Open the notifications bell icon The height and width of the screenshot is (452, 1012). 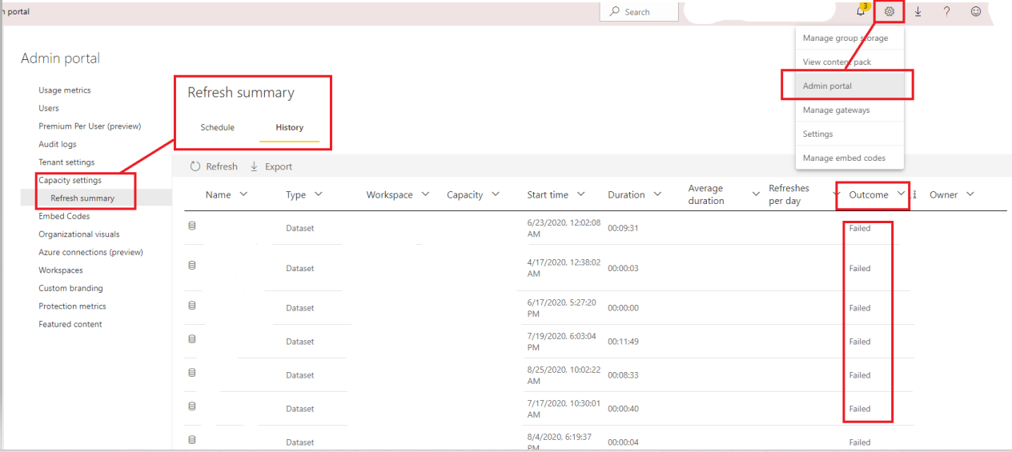tap(861, 11)
